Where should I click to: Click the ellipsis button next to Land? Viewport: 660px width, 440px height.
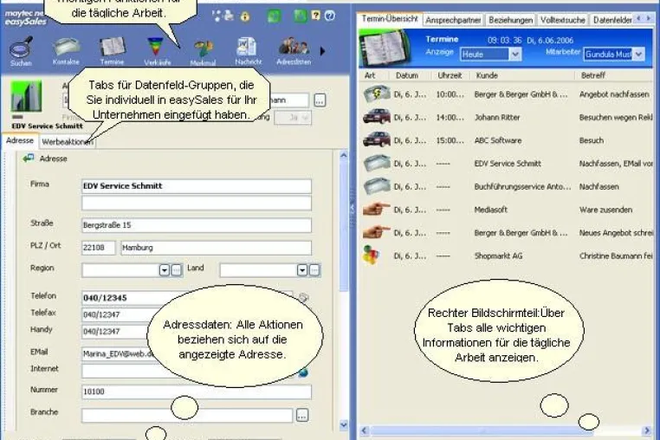click(x=314, y=270)
